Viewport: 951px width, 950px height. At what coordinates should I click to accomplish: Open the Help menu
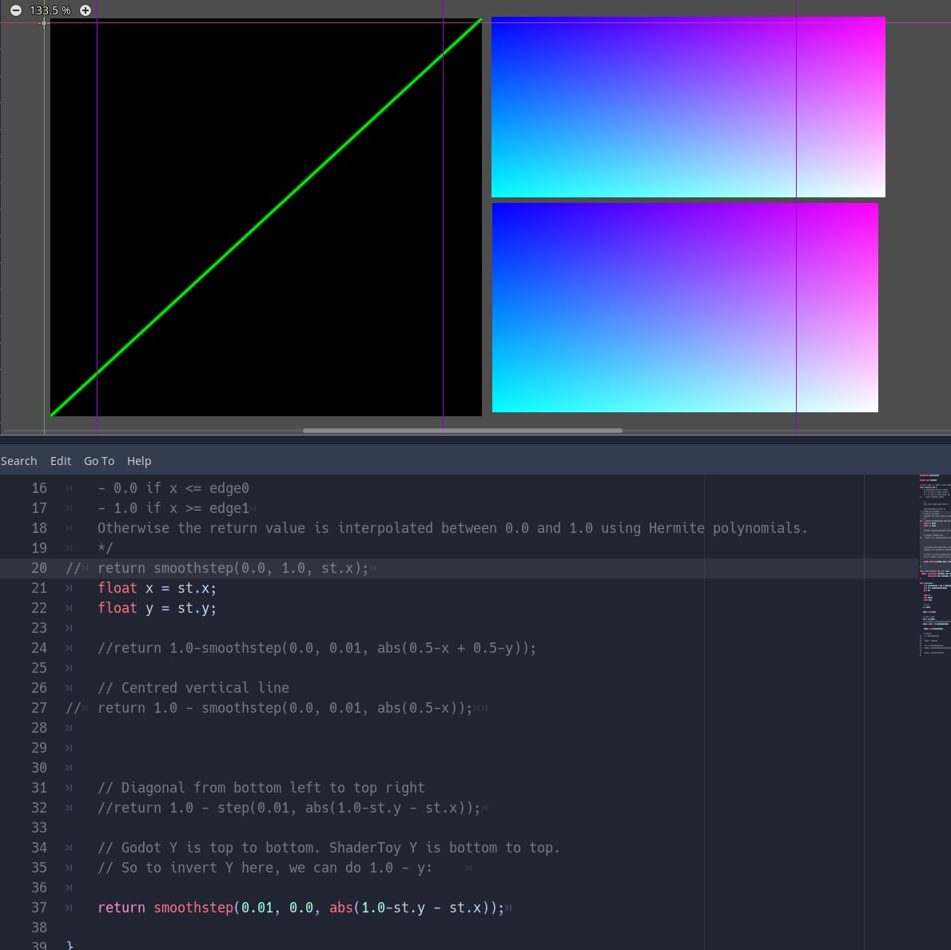tap(139, 460)
